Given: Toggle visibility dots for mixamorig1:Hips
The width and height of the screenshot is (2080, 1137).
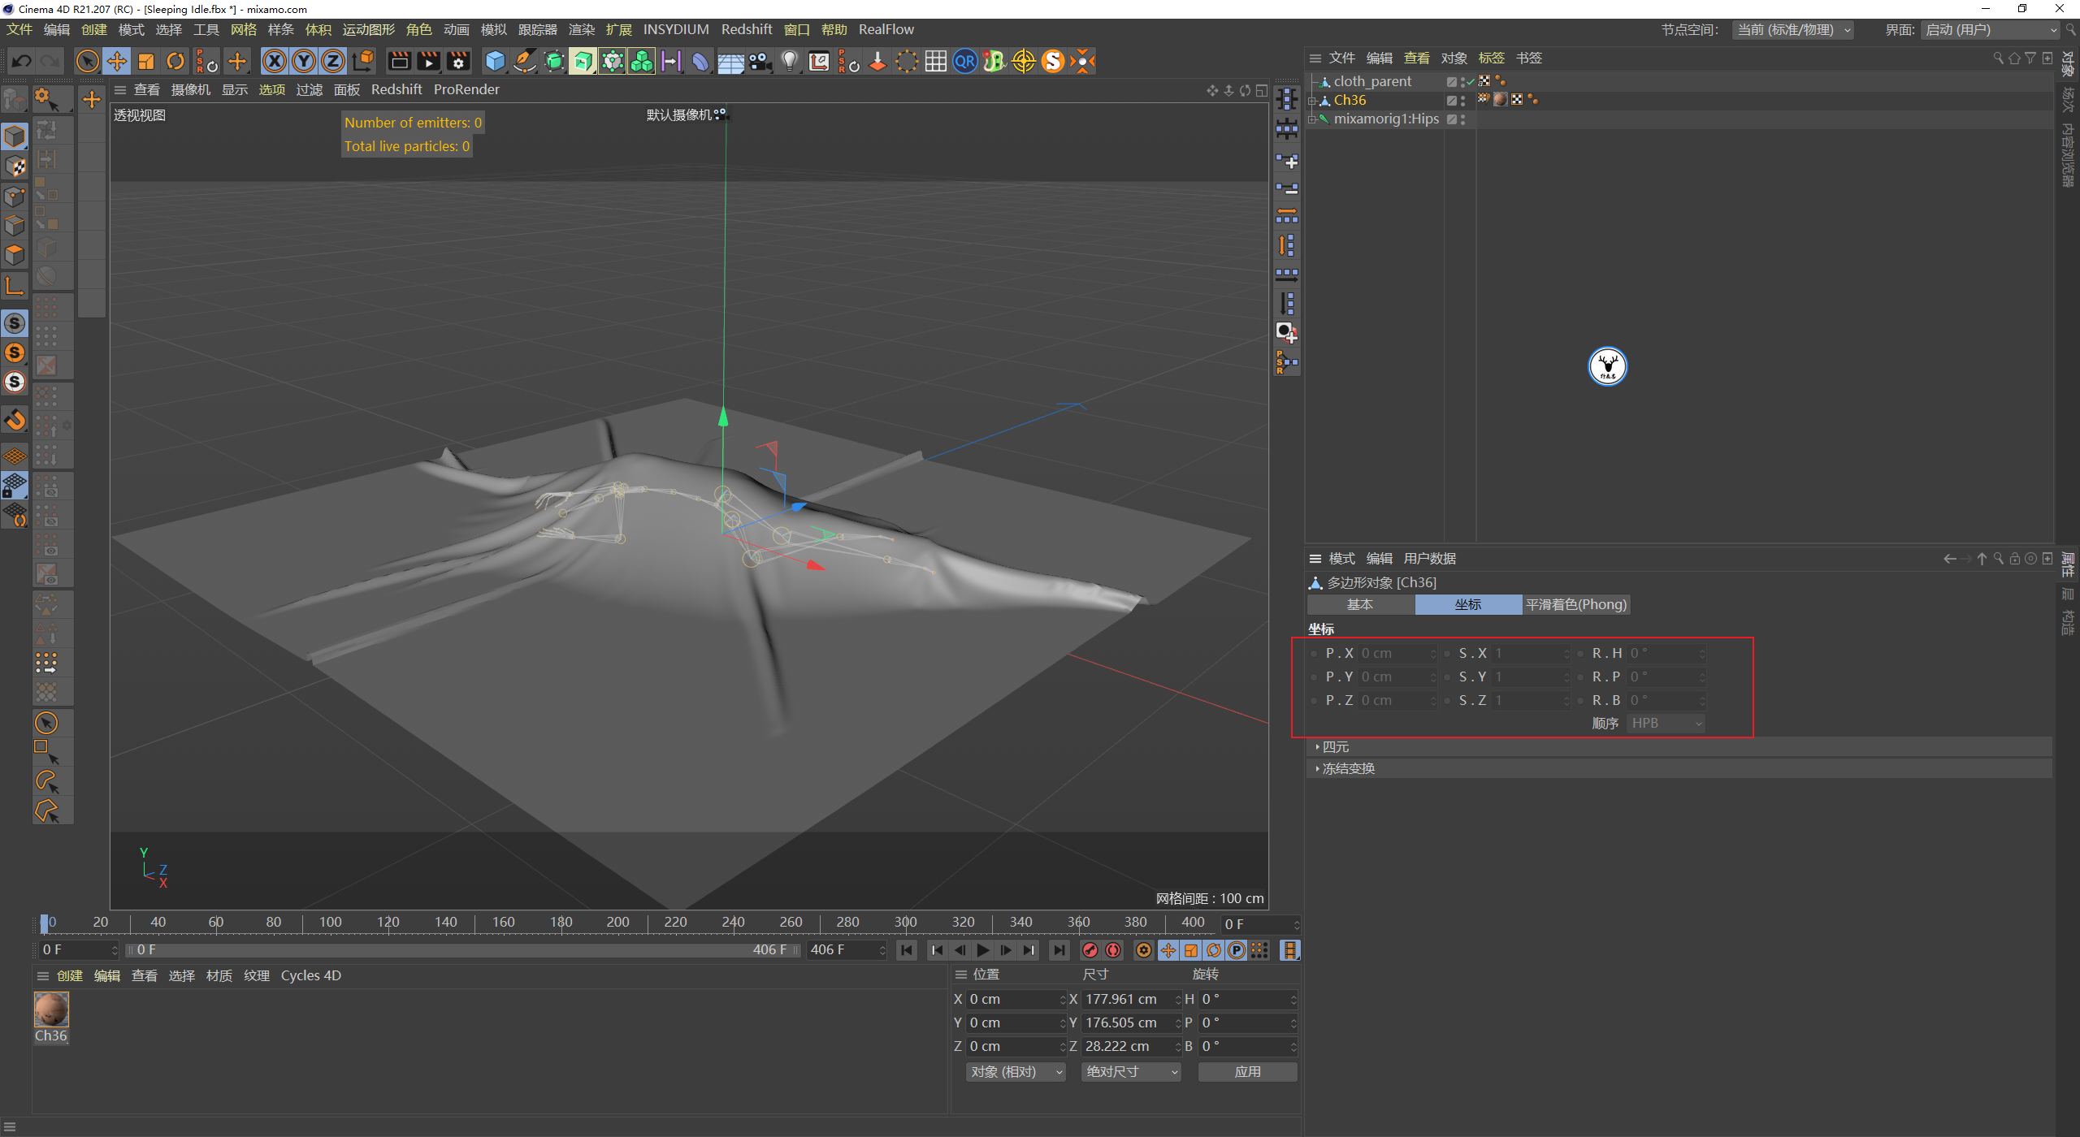Looking at the screenshot, I should (x=1462, y=119).
